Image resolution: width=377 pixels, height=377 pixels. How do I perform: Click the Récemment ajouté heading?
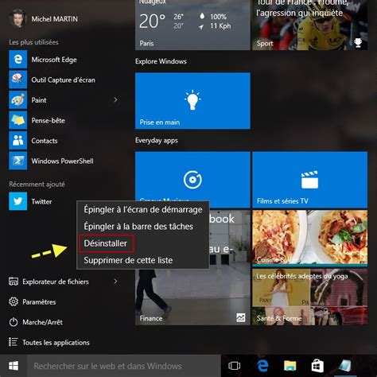point(37,185)
